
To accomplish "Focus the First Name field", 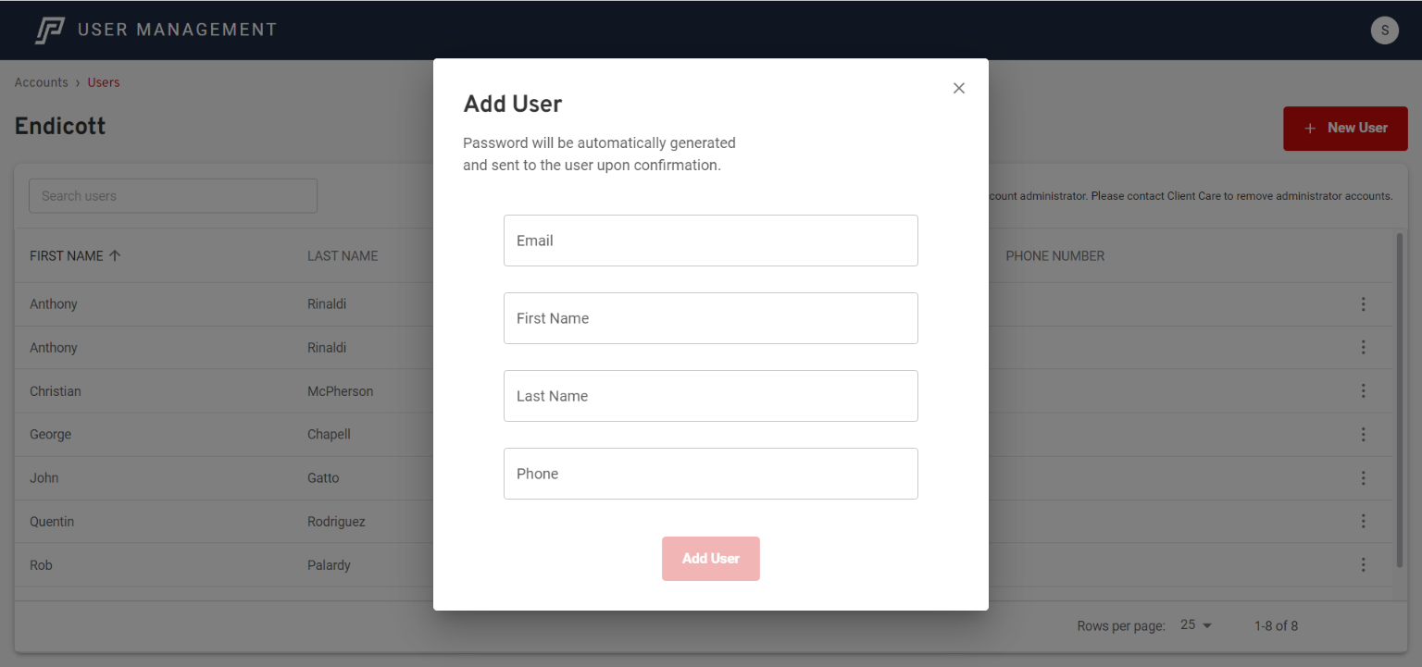I will [710, 318].
